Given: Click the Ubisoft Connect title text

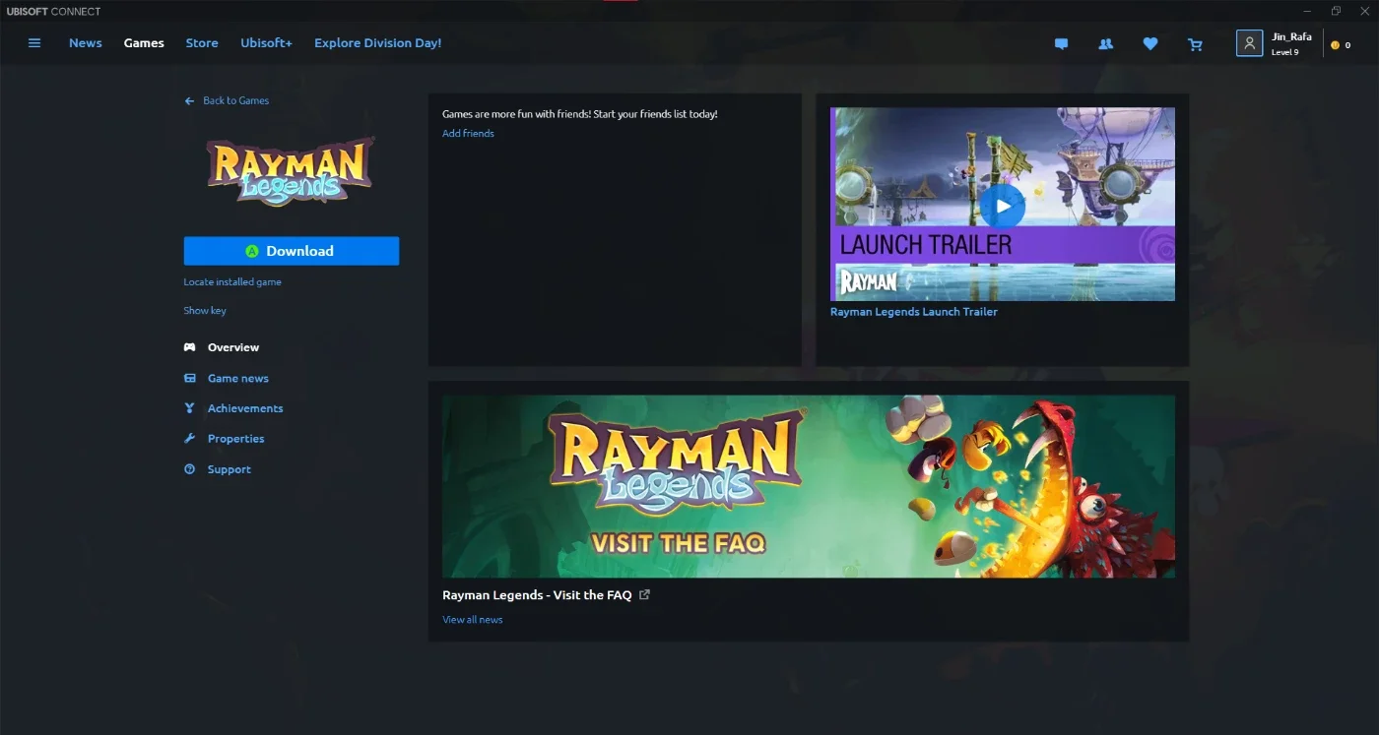Looking at the screenshot, I should pos(51,12).
